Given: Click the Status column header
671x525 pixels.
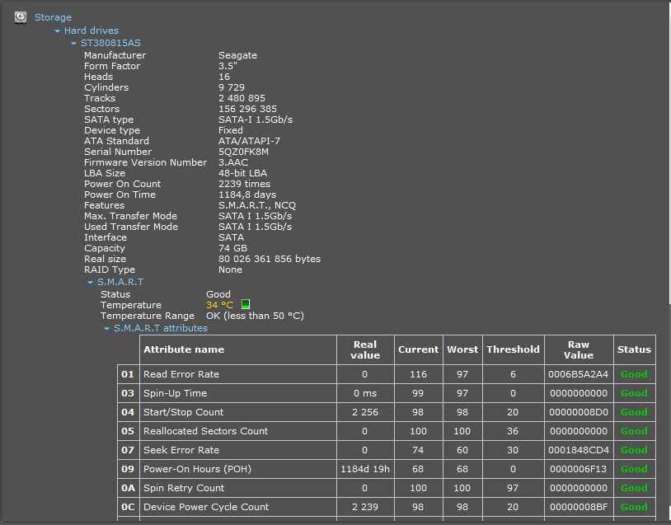Looking at the screenshot, I should coord(634,349).
